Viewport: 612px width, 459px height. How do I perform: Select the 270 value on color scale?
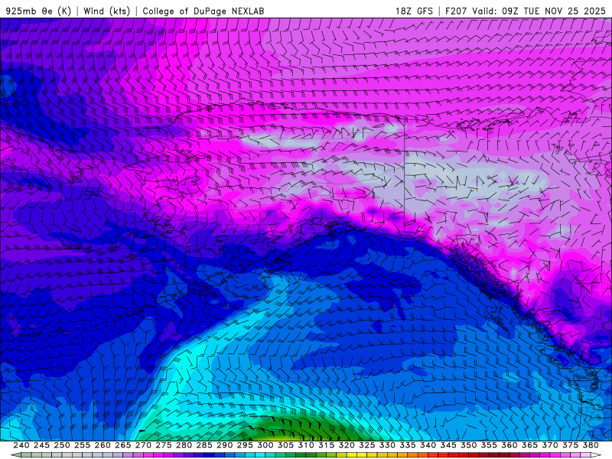pos(143,445)
